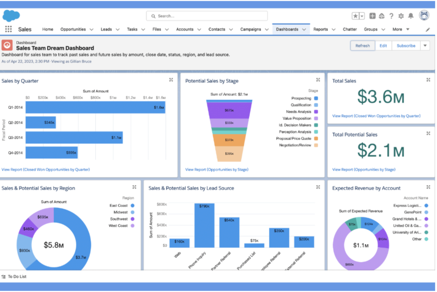Screen dimensions: 437x292
Task: Open the Favorites star icon
Action: [x=355, y=15]
